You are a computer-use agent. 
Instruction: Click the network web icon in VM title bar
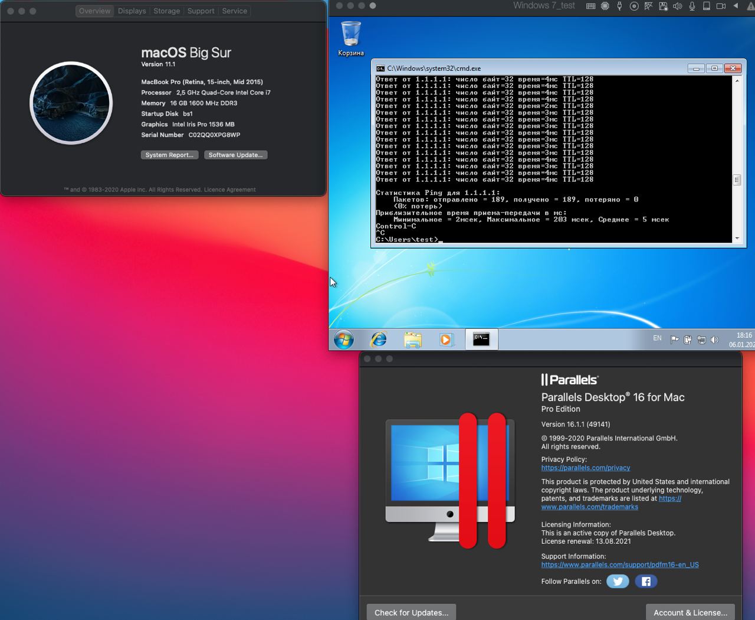[648, 6]
